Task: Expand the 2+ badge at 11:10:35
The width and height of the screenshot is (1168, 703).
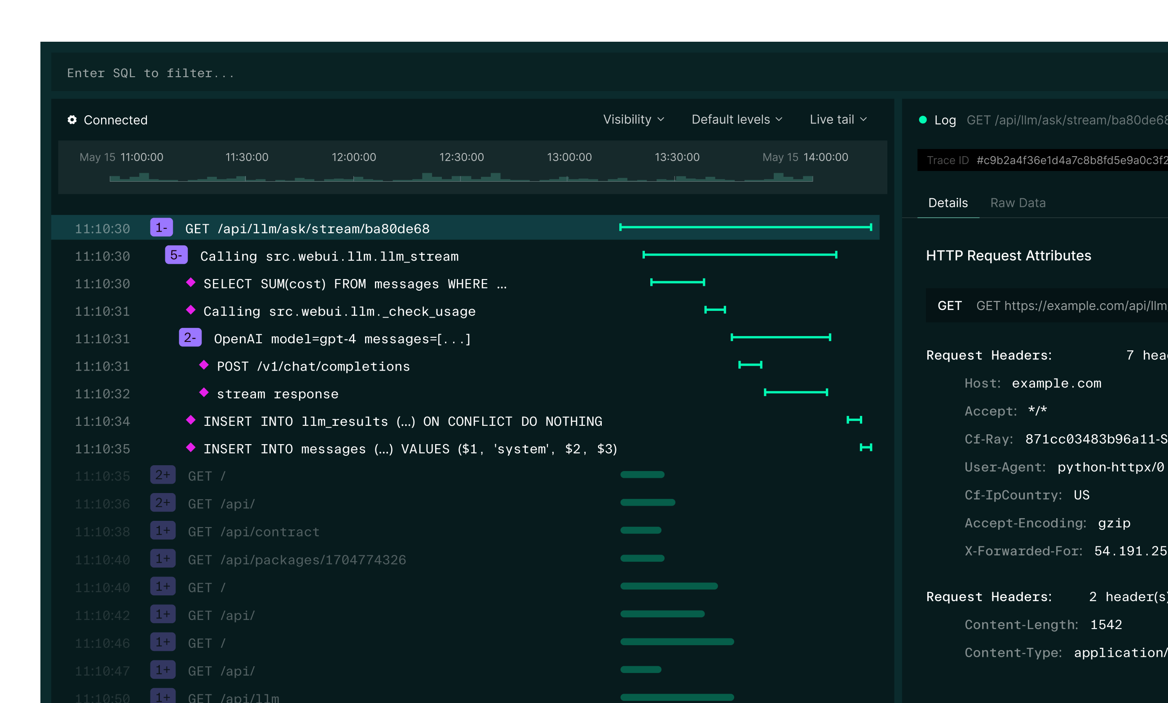Action: pyautogui.click(x=163, y=475)
